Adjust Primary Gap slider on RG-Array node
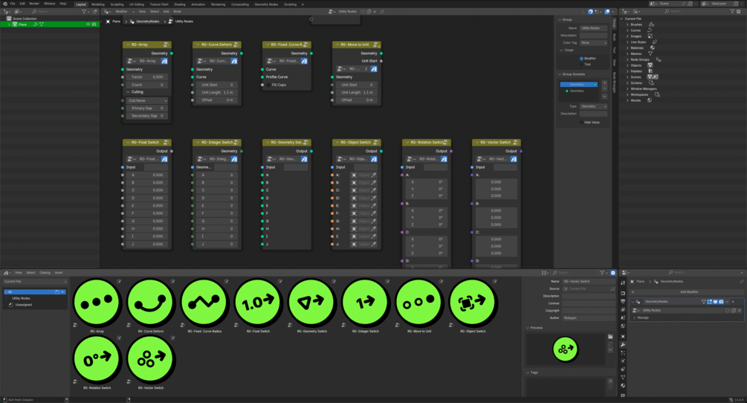747x403 pixels. [x=147, y=108]
